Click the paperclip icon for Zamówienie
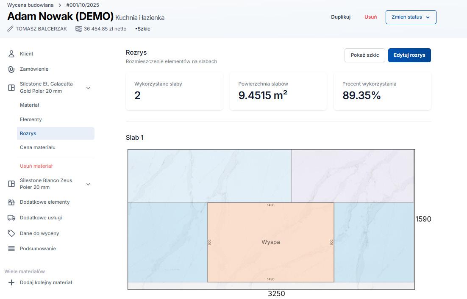 point(11,69)
